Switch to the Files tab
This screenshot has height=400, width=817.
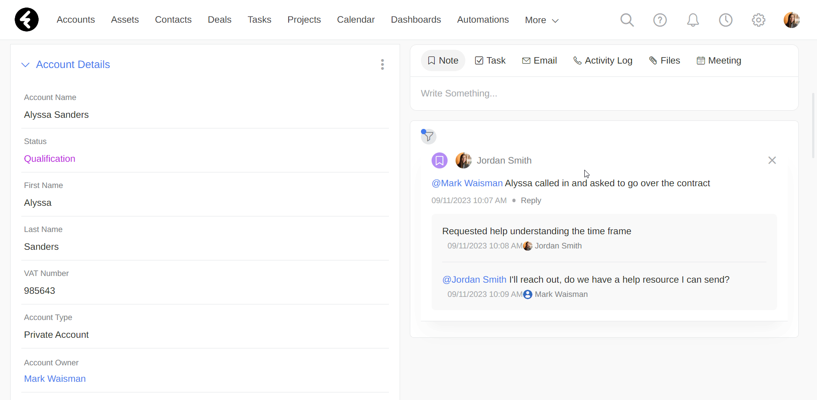pyautogui.click(x=665, y=60)
